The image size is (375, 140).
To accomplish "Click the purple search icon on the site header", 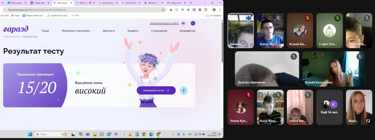I will click(x=193, y=23).
